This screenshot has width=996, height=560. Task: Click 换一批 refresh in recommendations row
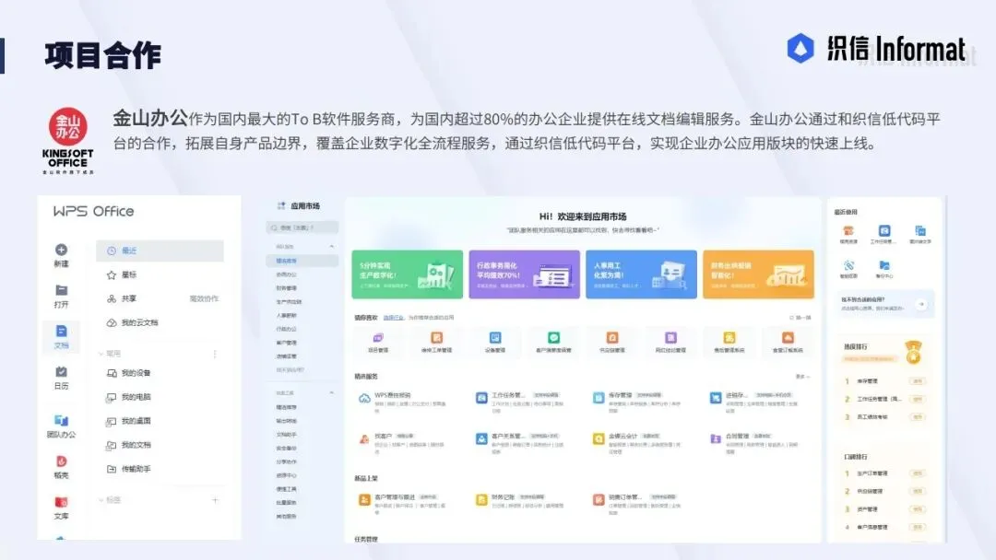coord(800,317)
